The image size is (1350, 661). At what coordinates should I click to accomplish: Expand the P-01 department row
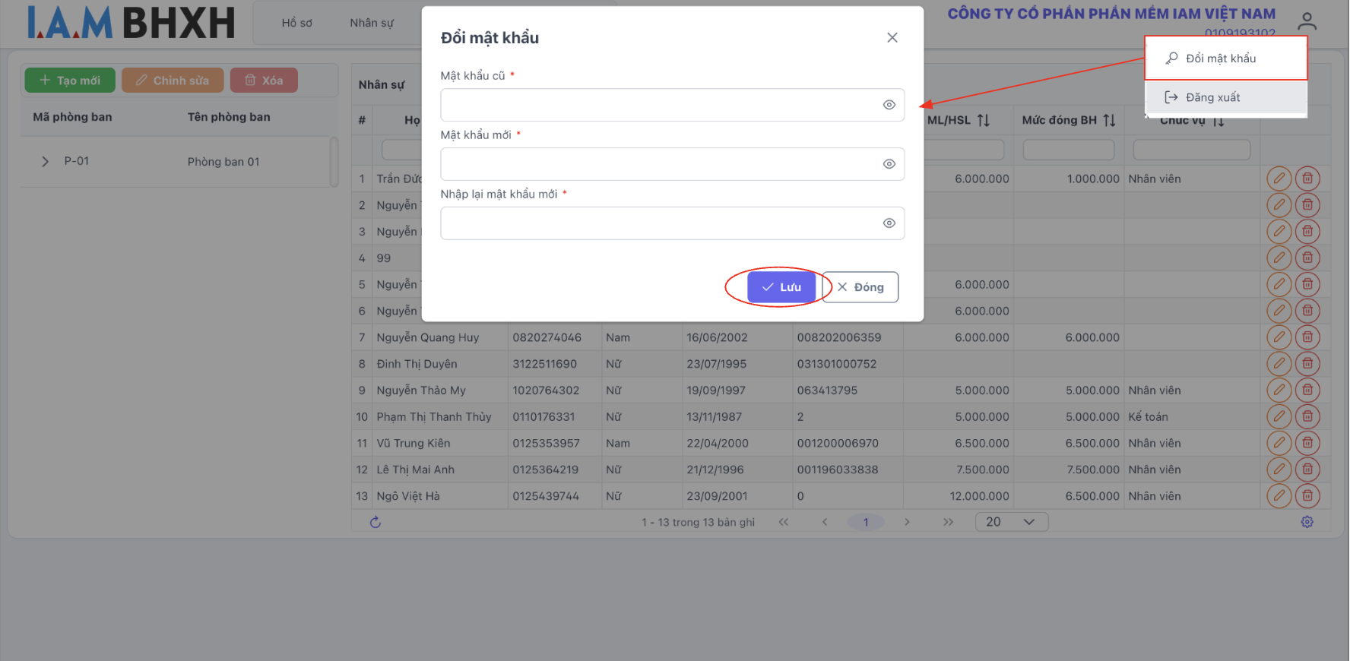[x=45, y=162]
